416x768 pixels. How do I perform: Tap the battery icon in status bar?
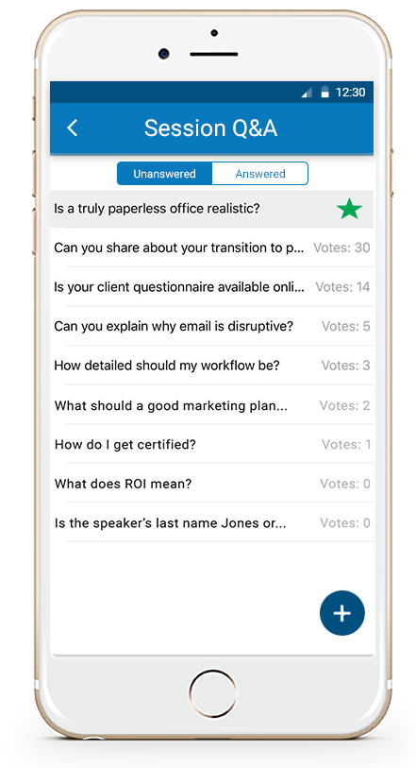(324, 92)
